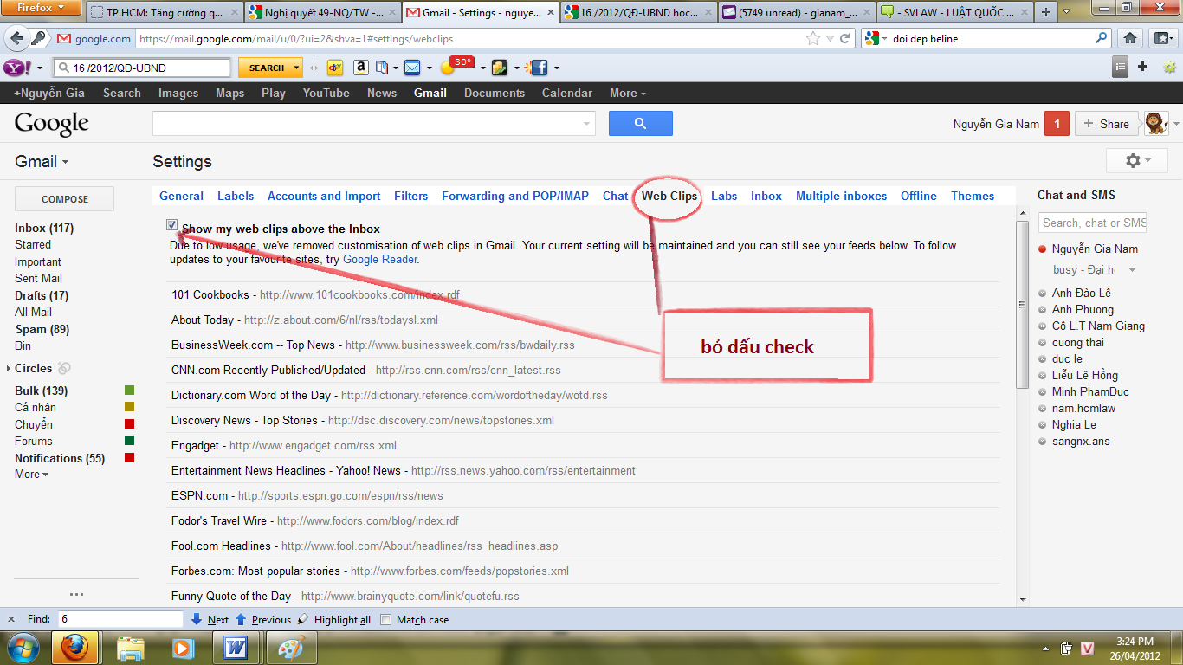Click the COMPOSE button
1183x665 pixels.
pos(65,198)
